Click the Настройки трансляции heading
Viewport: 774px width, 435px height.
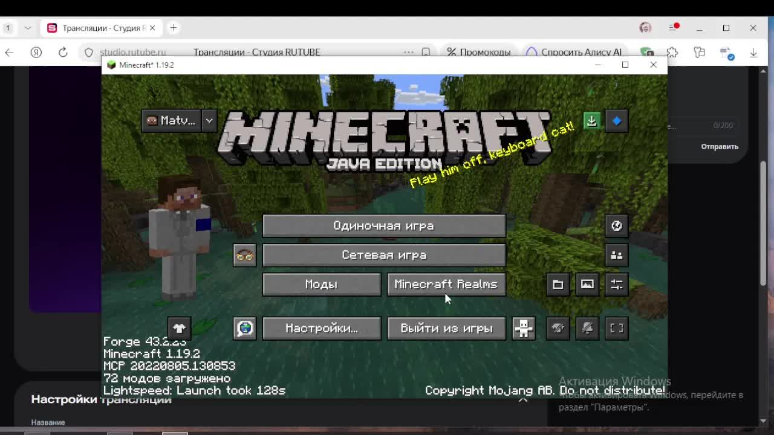[101, 399]
